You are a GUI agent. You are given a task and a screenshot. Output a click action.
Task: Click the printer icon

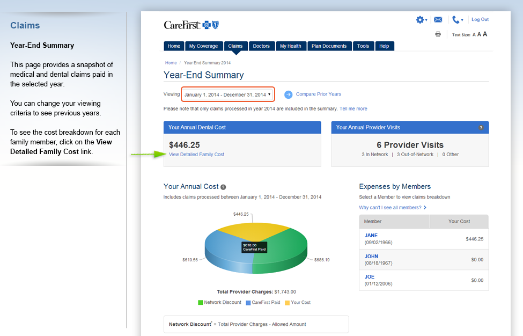[x=438, y=34]
